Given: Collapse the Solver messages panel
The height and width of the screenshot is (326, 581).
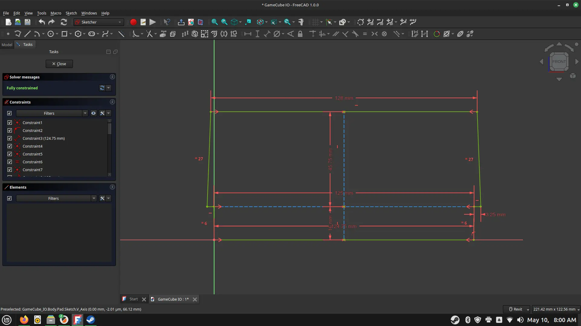Looking at the screenshot, I should [x=112, y=77].
